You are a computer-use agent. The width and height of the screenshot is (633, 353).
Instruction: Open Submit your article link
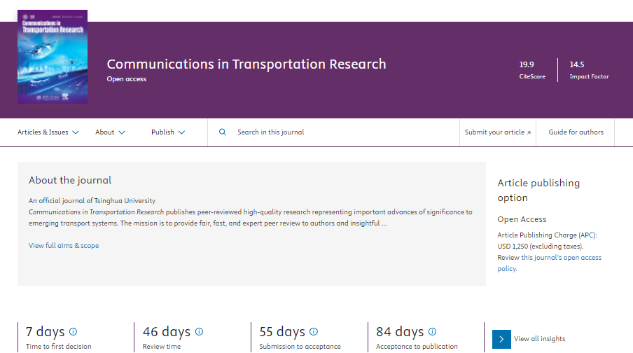click(x=498, y=132)
